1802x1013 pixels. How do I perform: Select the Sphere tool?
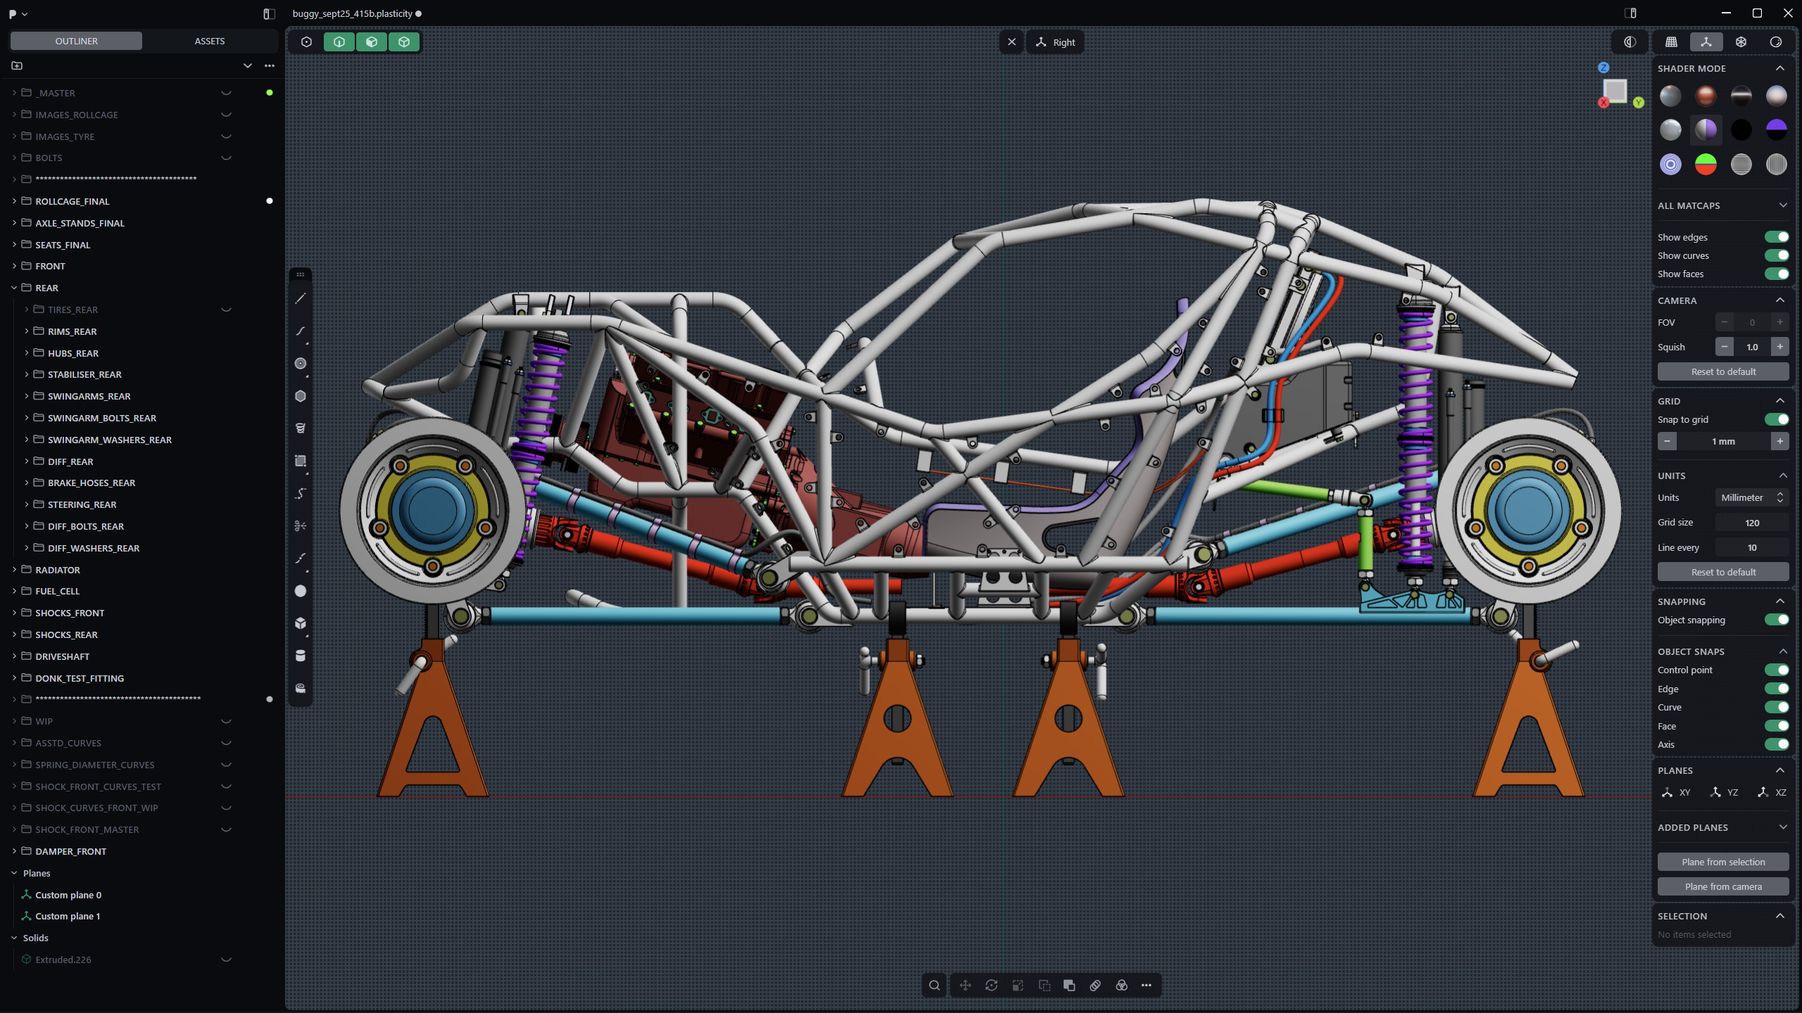(x=301, y=591)
